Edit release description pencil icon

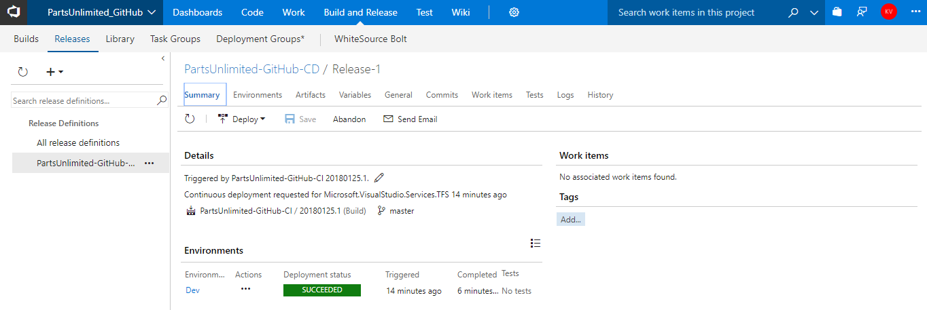[379, 178]
